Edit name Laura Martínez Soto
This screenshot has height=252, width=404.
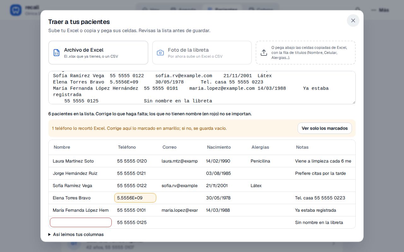pyautogui.click(x=81, y=161)
